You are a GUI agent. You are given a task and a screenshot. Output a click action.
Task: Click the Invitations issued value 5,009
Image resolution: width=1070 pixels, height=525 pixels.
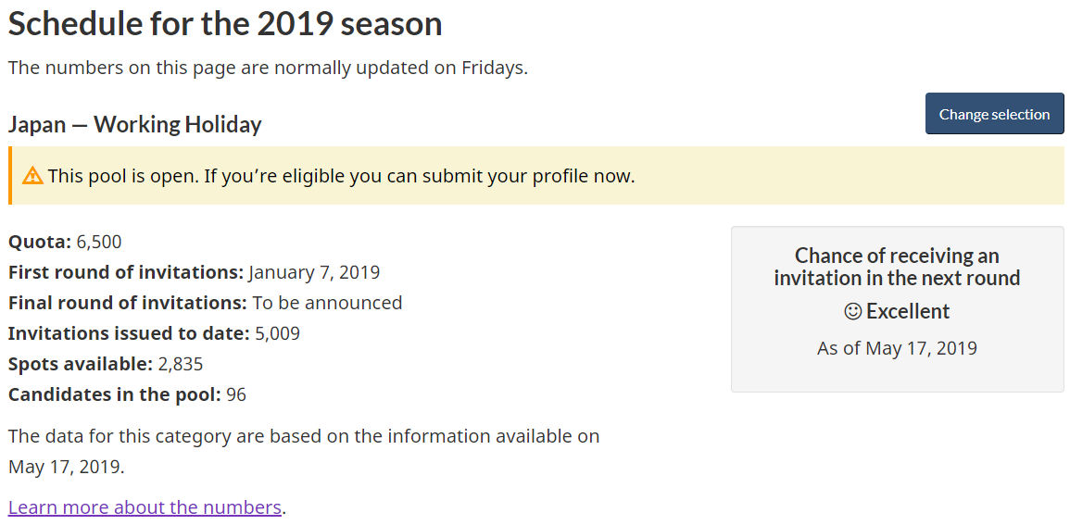pos(277,333)
